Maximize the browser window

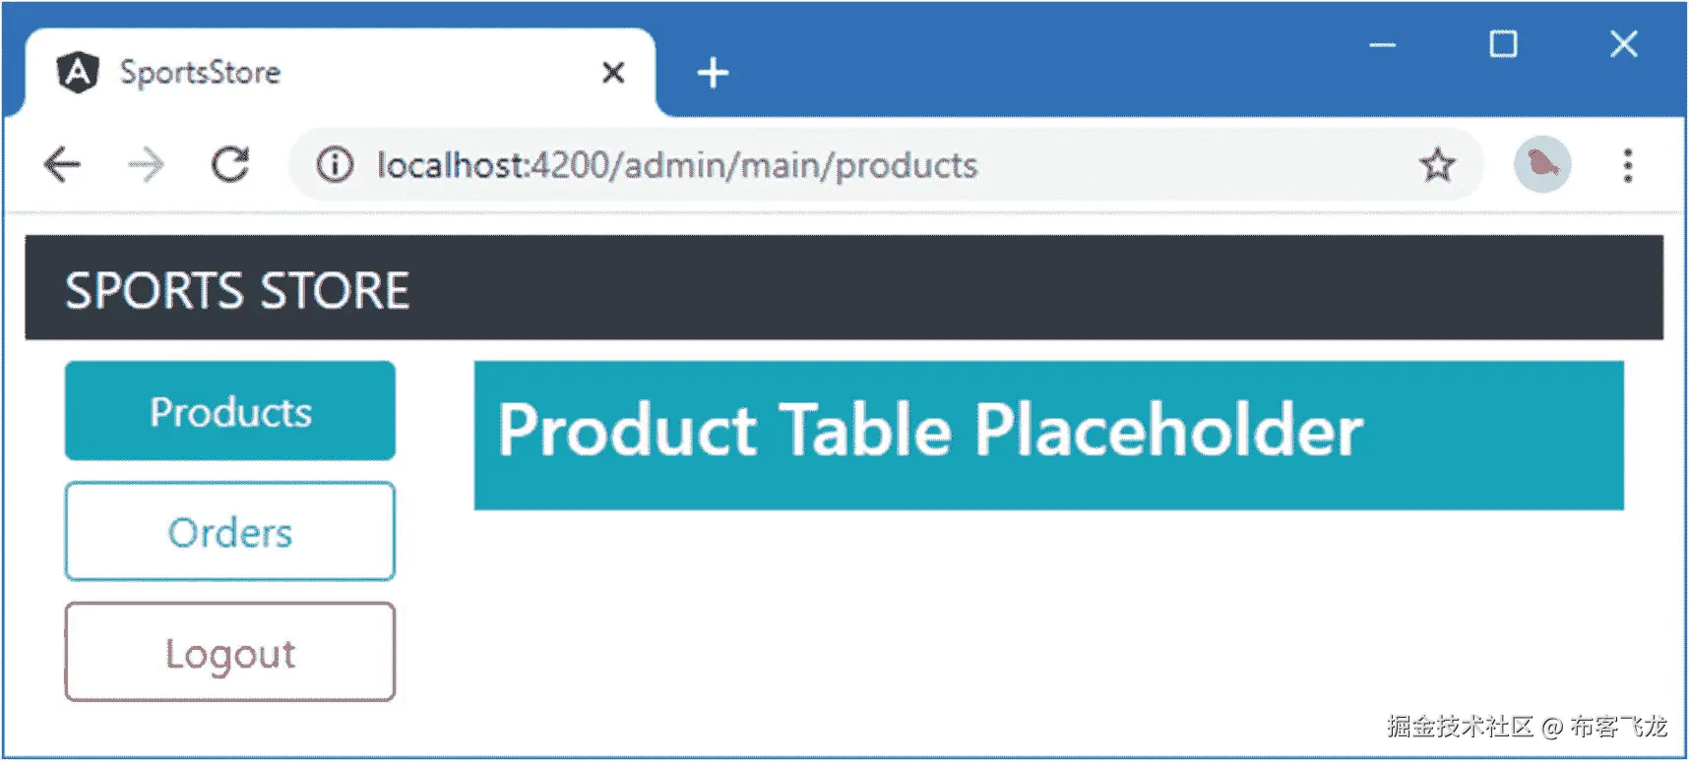tap(1503, 44)
